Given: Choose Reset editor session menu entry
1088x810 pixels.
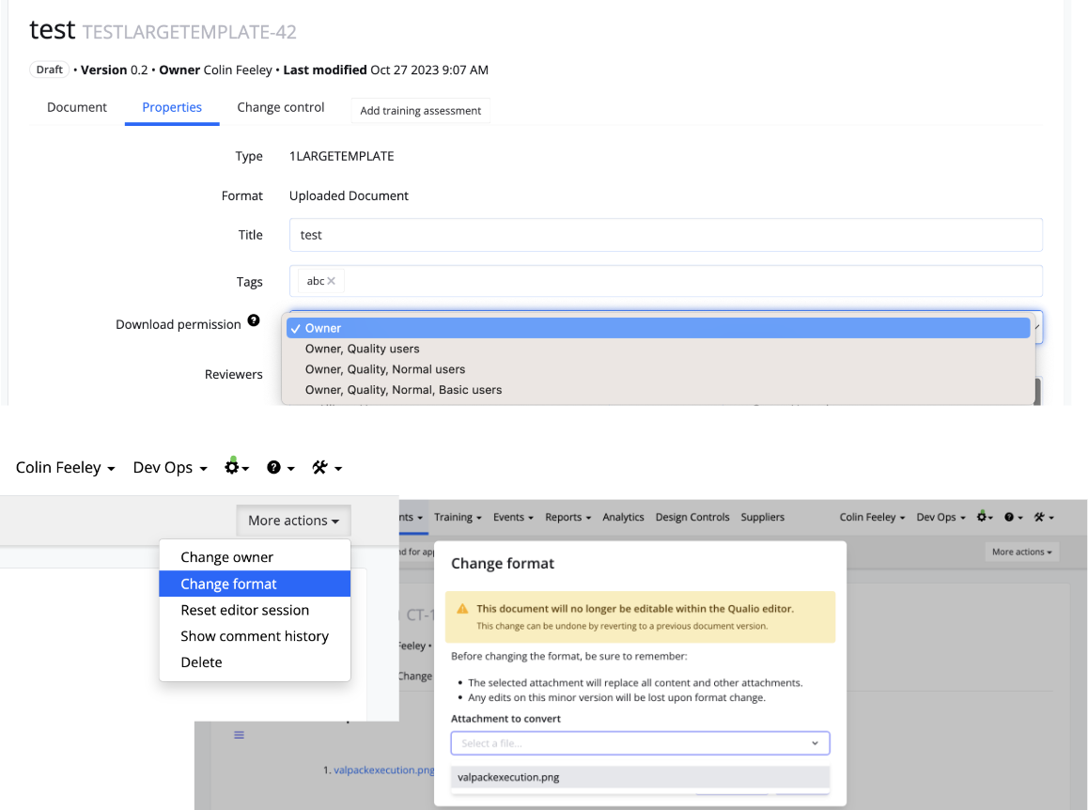Looking at the screenshot, I should pos(244,610).
